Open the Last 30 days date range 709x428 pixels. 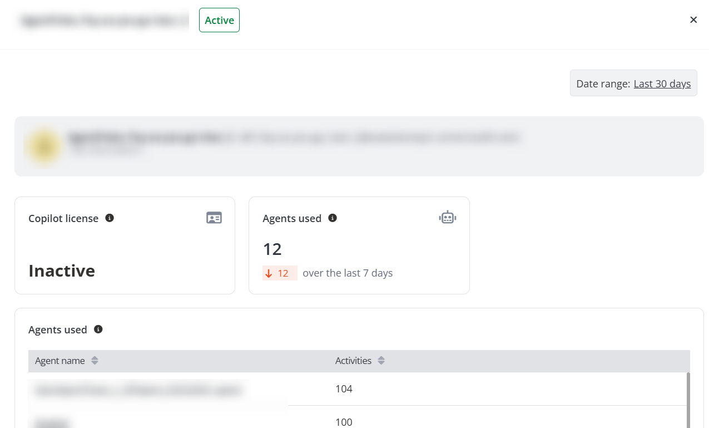[662, 83]
